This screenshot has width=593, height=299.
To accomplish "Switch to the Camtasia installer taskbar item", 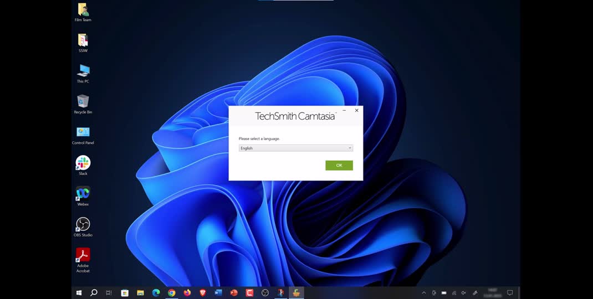I will [x=296, y=292].
